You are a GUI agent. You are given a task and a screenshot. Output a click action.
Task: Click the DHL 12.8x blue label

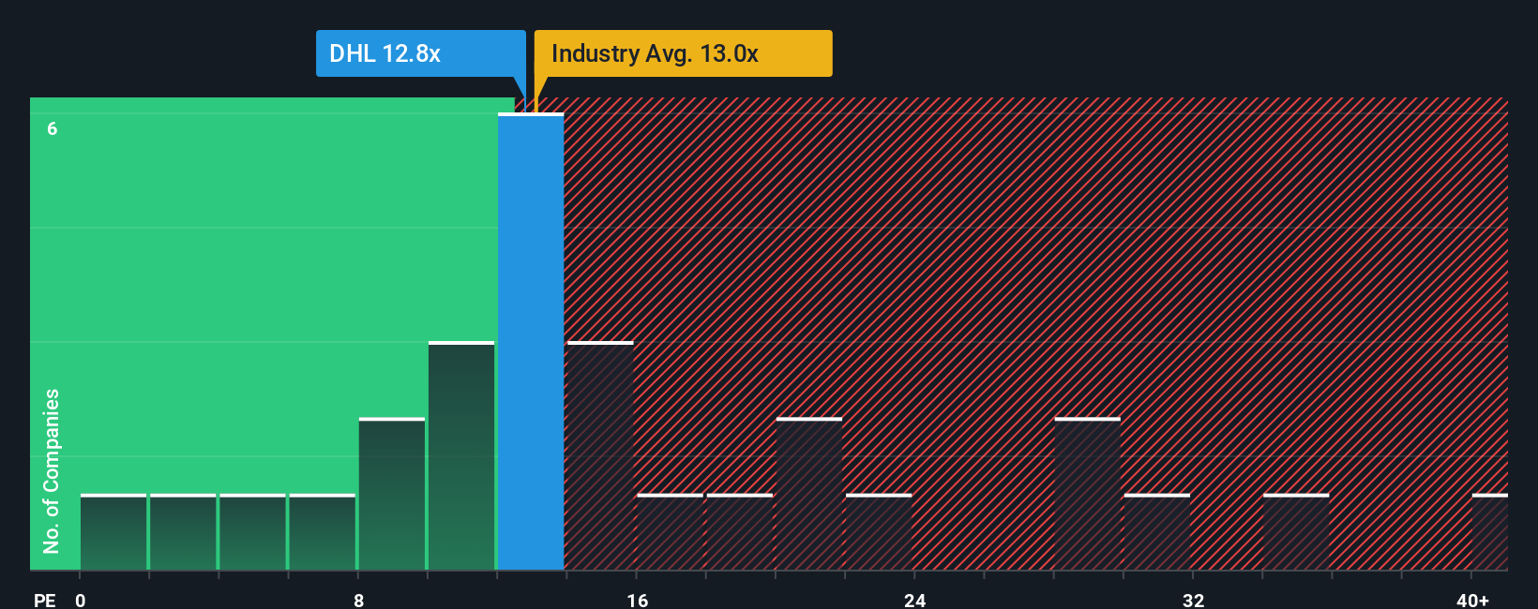click(x=421, y=53)
